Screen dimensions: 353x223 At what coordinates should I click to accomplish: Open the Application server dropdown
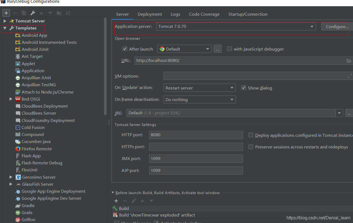(x=236, y=26)
